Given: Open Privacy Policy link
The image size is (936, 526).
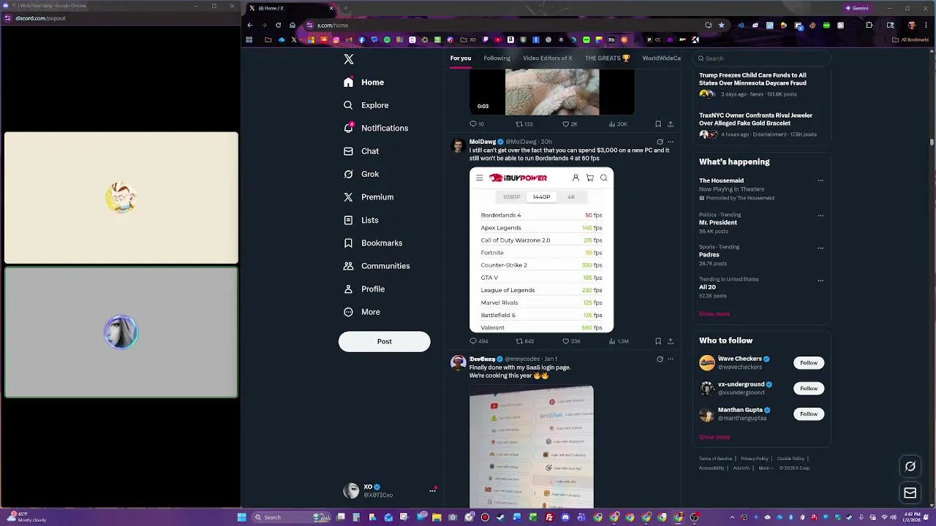Looking at the screenshot, I should click(x=755, y=459).
